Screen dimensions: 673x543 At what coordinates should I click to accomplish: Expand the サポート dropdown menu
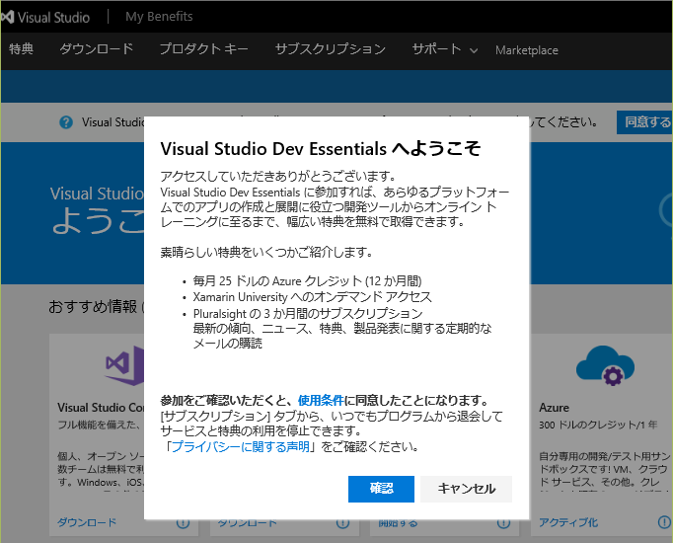tap(445, 49)
